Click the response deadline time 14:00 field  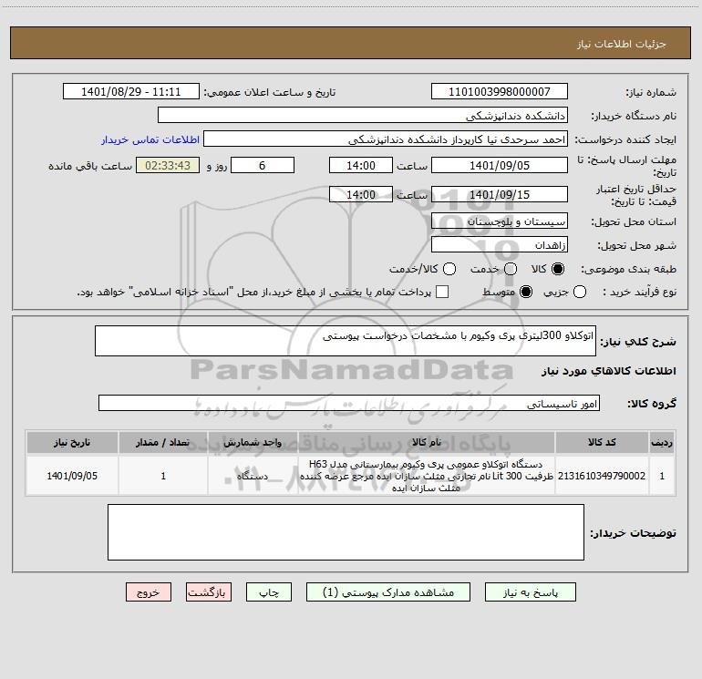pos(361,165)
